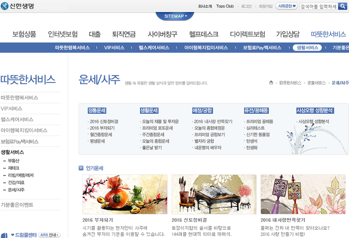The width and height of the screenshot is (349, 238).
Task: Open 따뜻한서비스 main menu
Action: (x=328, y=34)
